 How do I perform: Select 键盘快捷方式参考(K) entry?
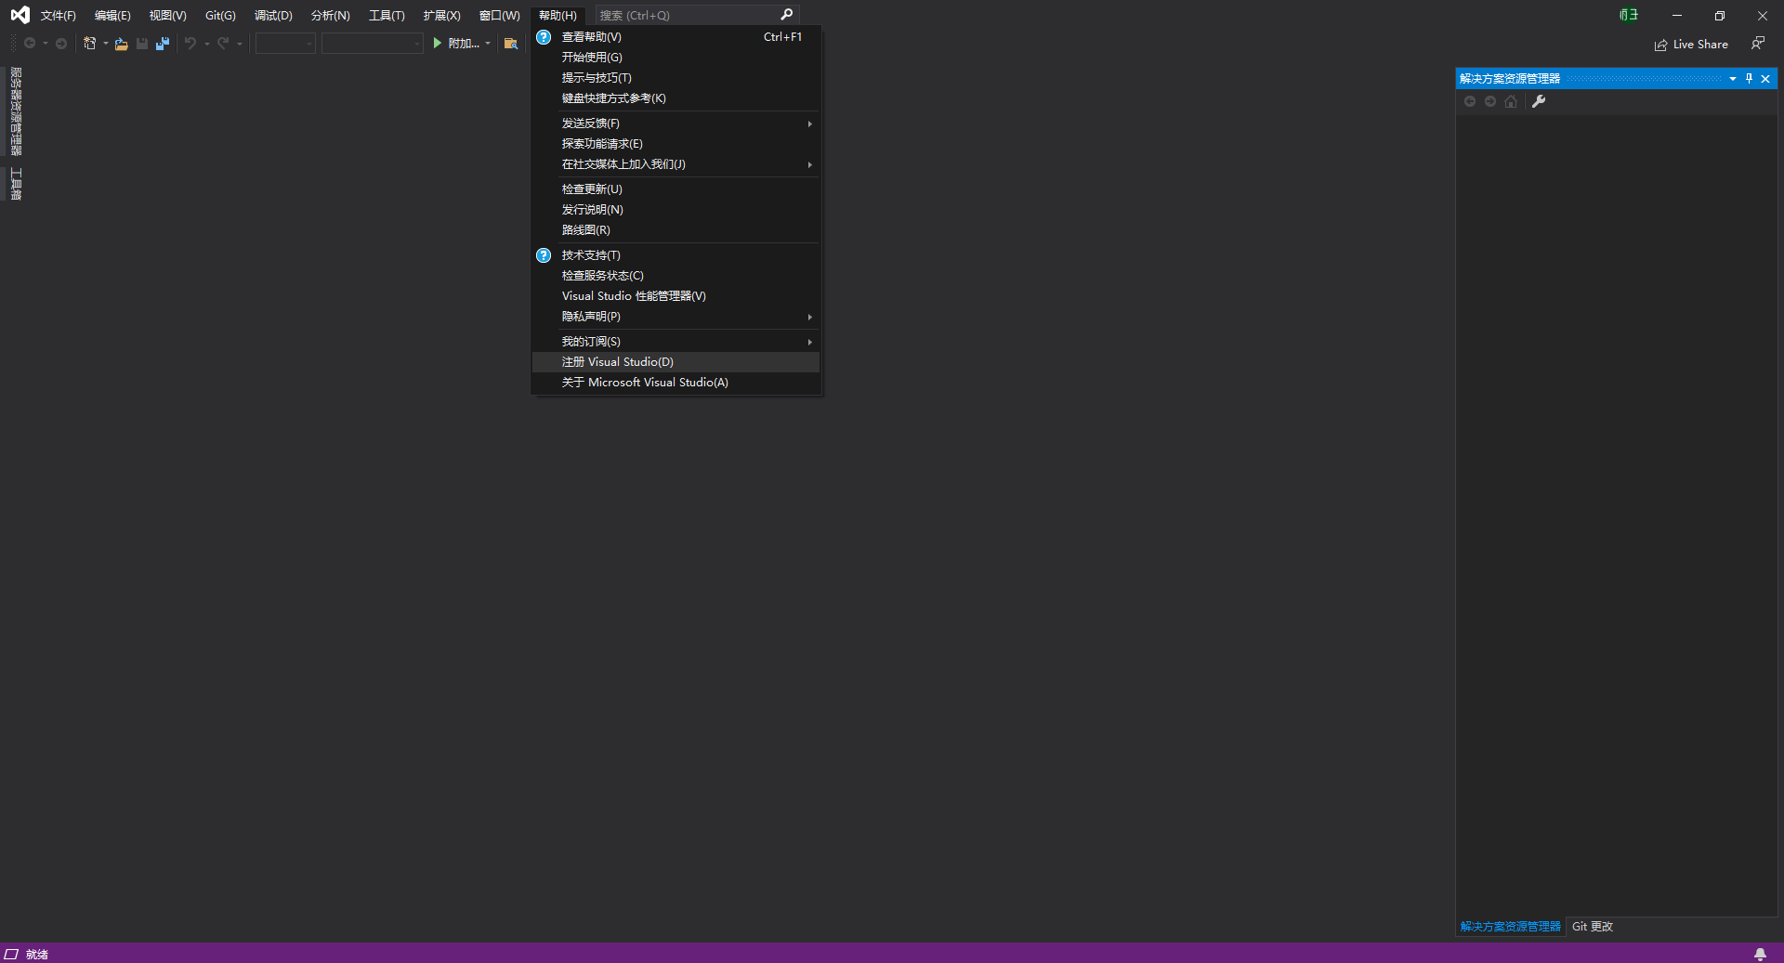coord(676,98)
